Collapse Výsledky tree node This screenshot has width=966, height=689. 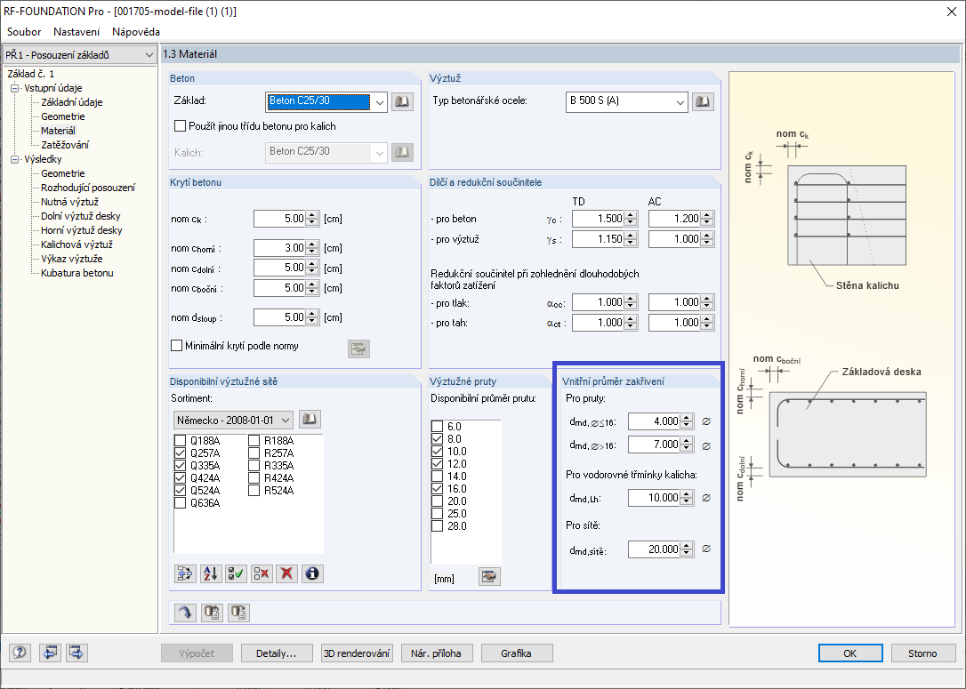[15, 159]
